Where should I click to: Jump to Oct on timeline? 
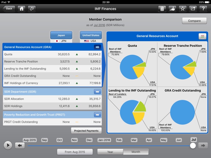click(59, 140)
